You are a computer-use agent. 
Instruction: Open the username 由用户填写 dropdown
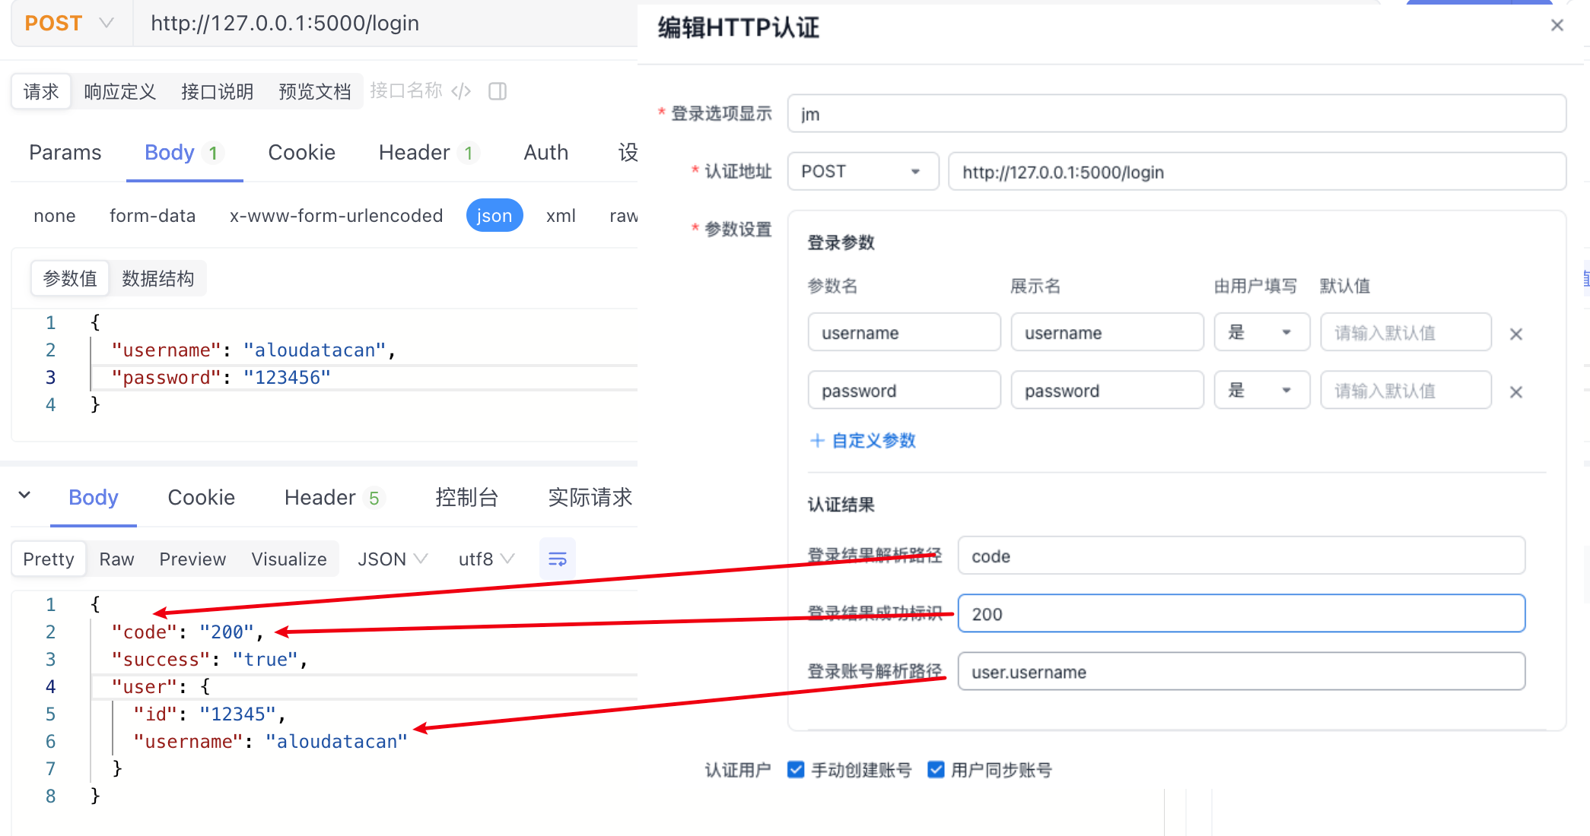tap(1261, 333)
